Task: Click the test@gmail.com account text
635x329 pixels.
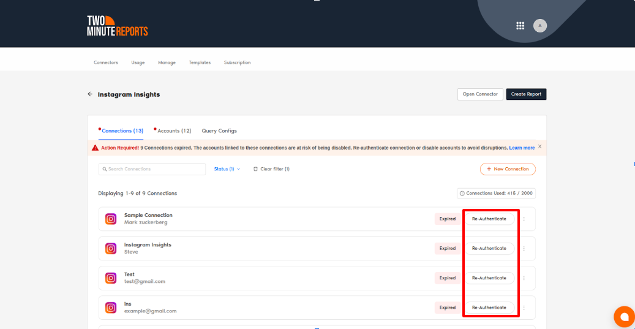Action: 145,282
